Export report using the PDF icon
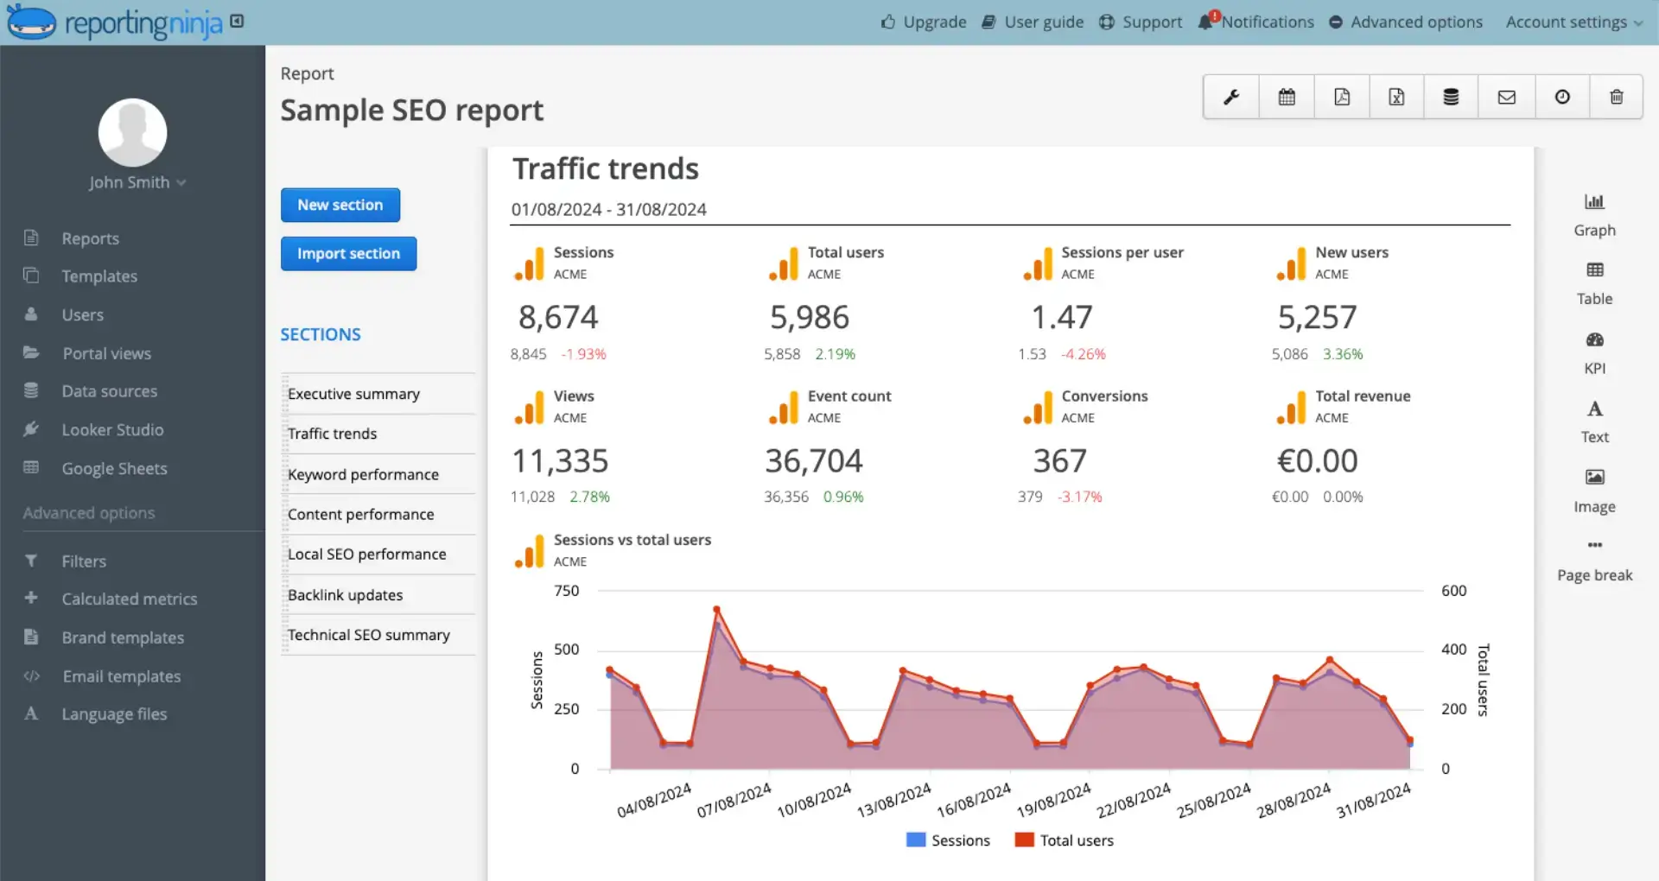 (1342, 97)
